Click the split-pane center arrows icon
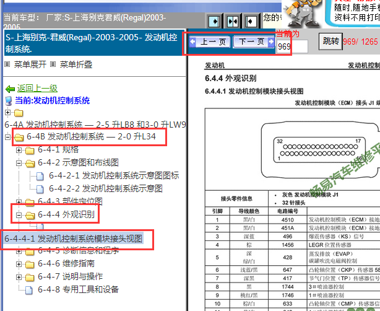380x311 pixels. [233, 22]
